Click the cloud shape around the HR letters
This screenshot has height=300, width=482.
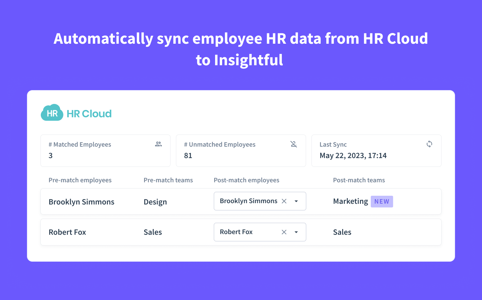pyautogui.click(x=52, y=113)
